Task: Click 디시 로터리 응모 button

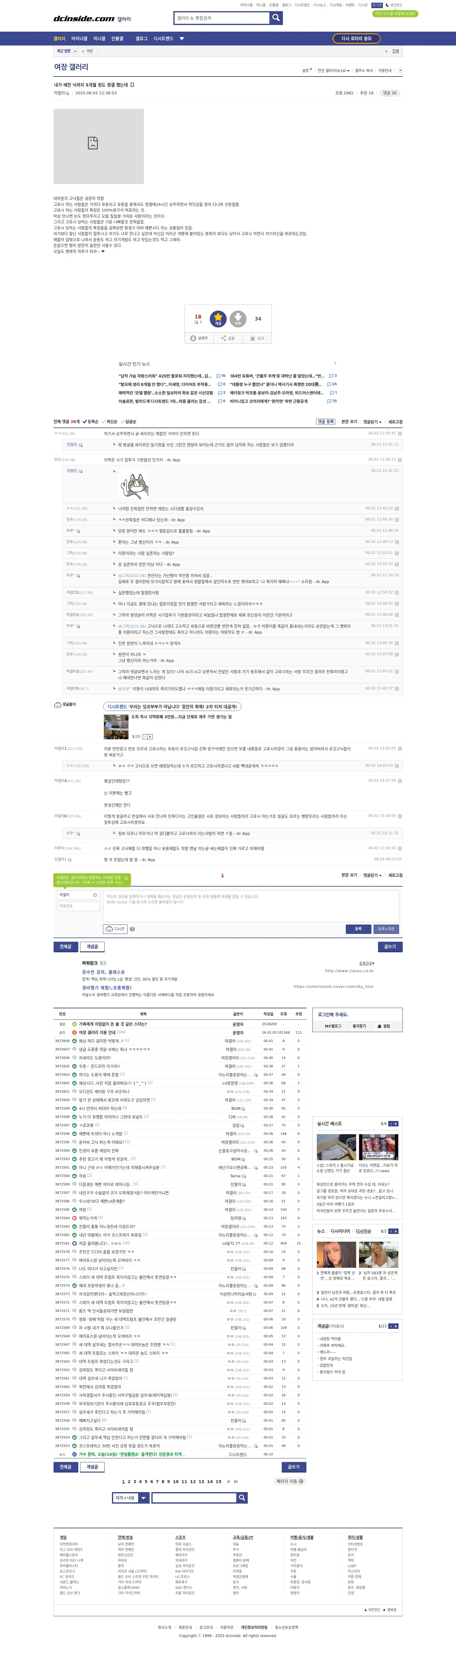Action: pyautogui.click(x=357, y=39)
